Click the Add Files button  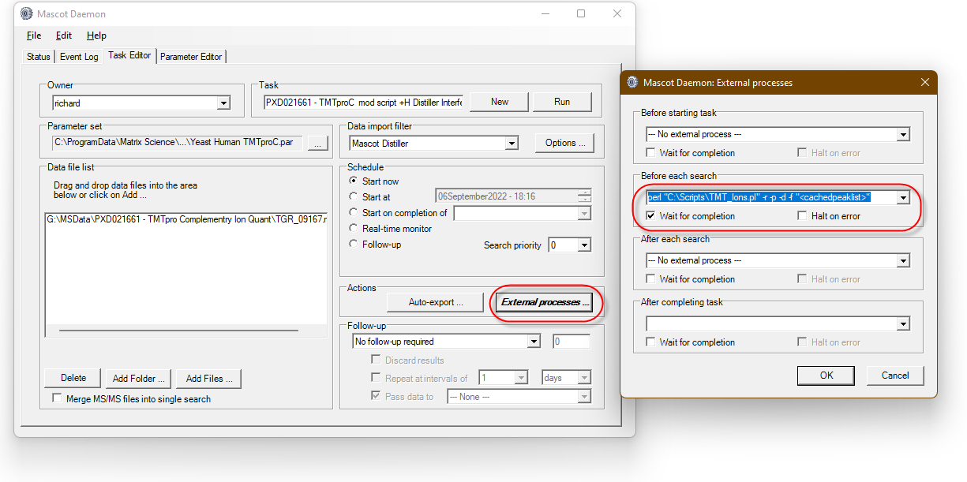point(208,379)
